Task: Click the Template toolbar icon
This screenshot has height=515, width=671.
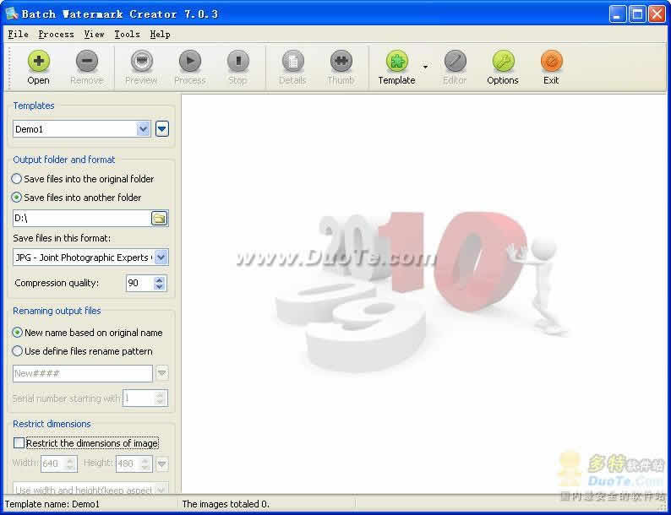Action: (x=396, y=62)
